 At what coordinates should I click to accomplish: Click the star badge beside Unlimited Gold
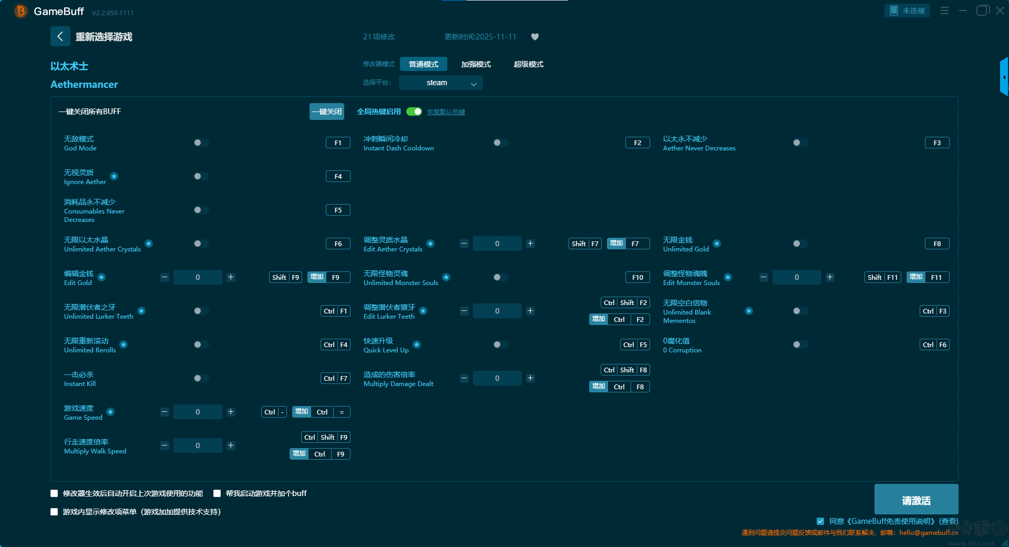coord(717,244)
